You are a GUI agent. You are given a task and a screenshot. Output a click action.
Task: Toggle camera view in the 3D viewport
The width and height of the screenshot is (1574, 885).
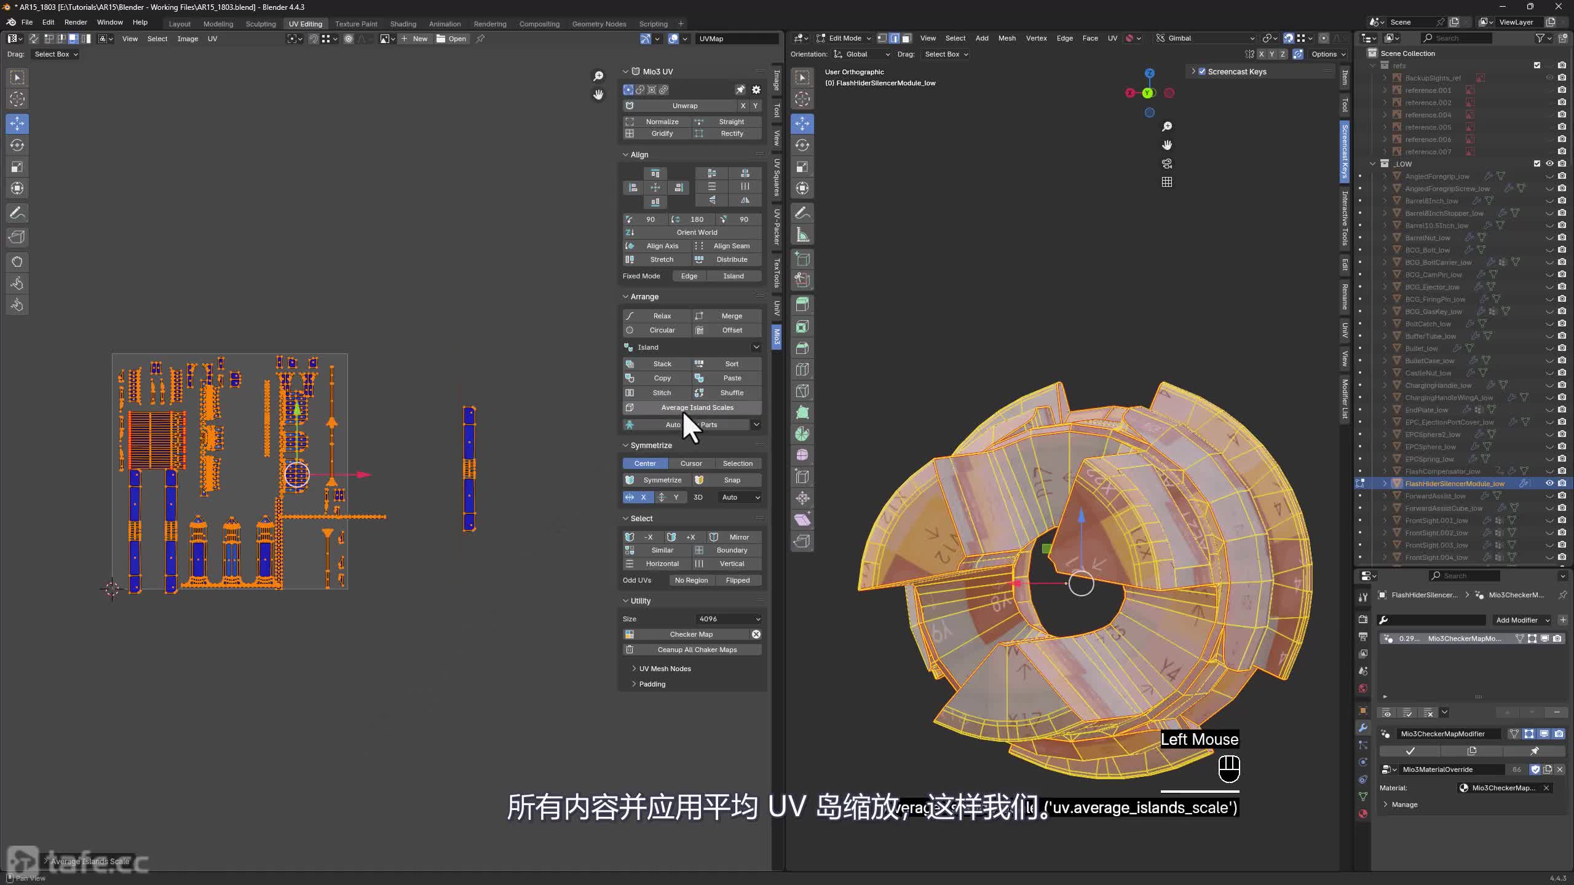click(1167, 163)
